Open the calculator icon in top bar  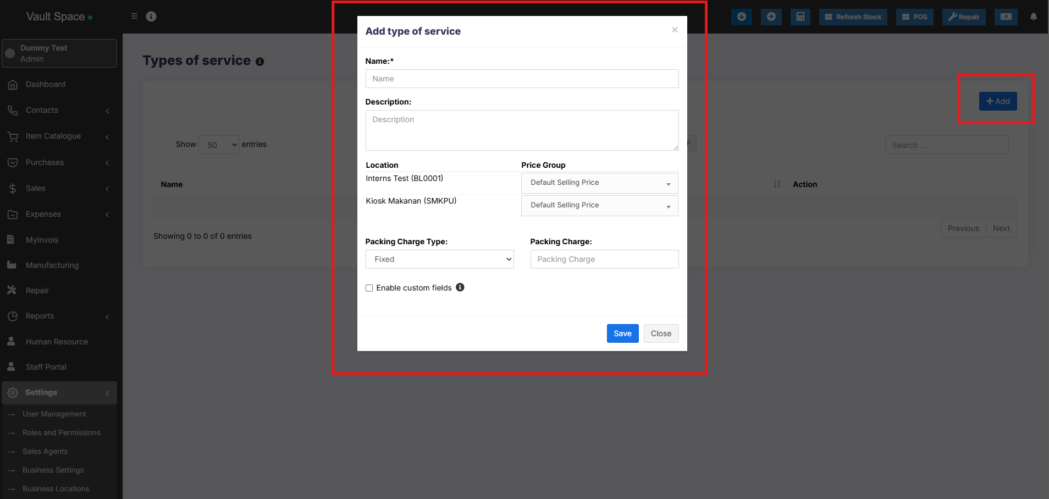tap(800, 17)
